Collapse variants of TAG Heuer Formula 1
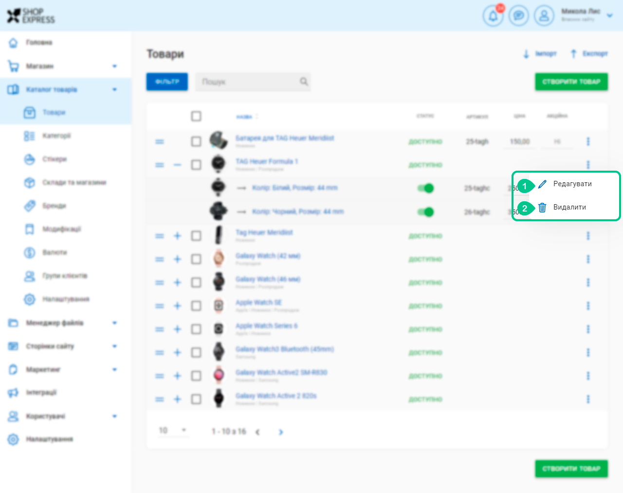 [178, 165]
